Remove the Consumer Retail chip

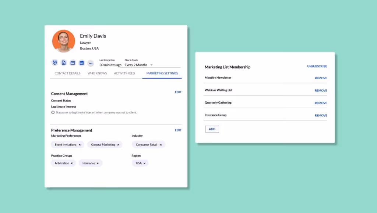point(161,145)
